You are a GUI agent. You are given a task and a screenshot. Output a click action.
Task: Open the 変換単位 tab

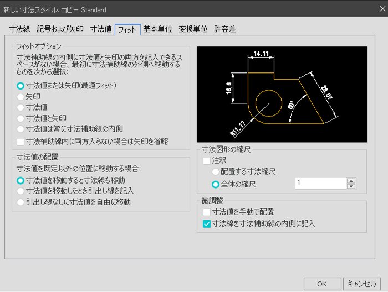193,29
